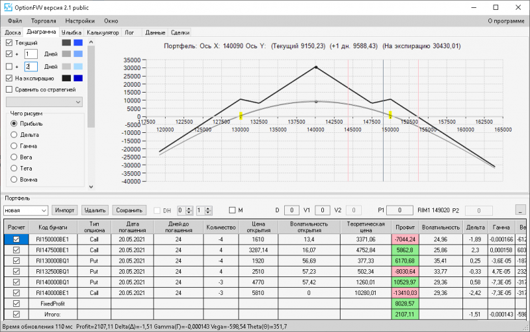Click the Импорт button
The height and width of the screenshot is (332, 530).
64,210
